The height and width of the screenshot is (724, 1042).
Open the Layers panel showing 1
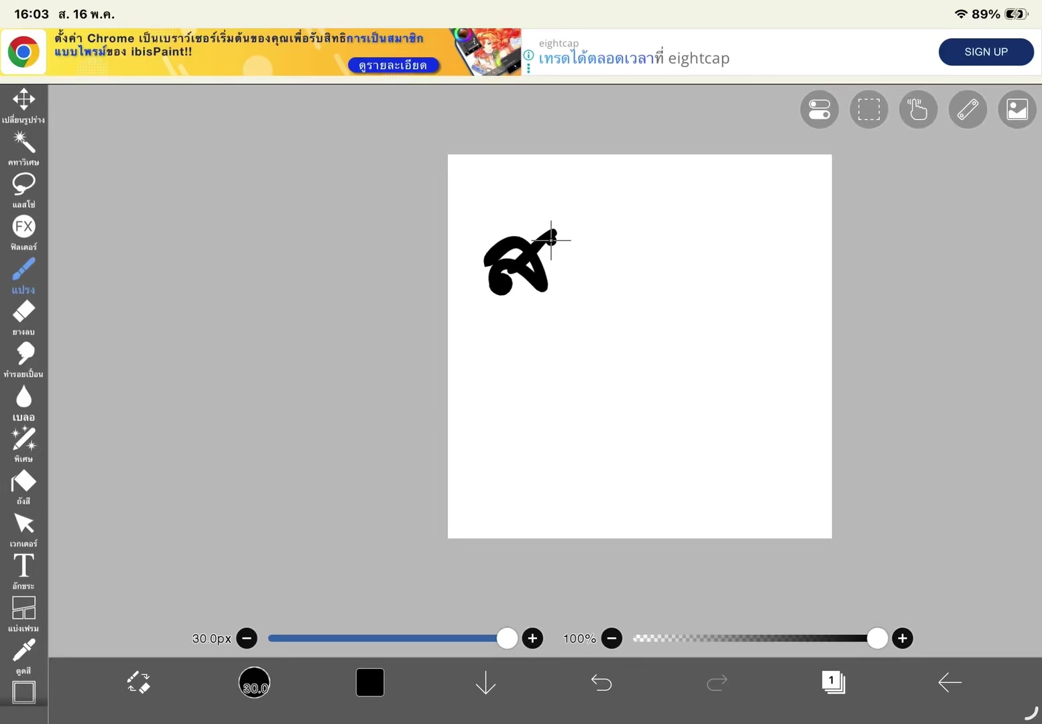[833, 682]
